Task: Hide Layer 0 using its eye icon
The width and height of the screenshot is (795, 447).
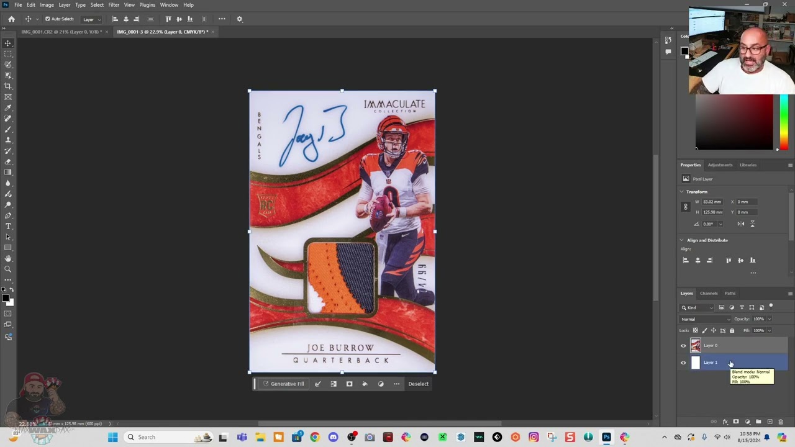Action: click(x=683, y=346)
